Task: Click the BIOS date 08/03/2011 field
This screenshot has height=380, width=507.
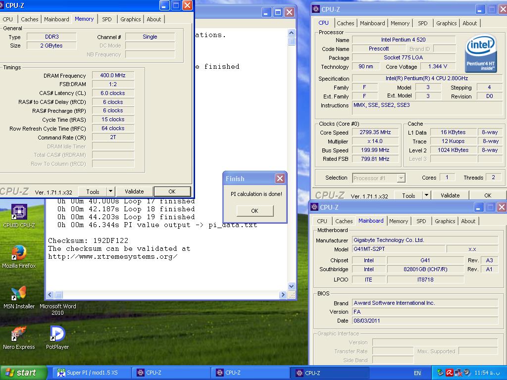Action: [x=425, y=321]
